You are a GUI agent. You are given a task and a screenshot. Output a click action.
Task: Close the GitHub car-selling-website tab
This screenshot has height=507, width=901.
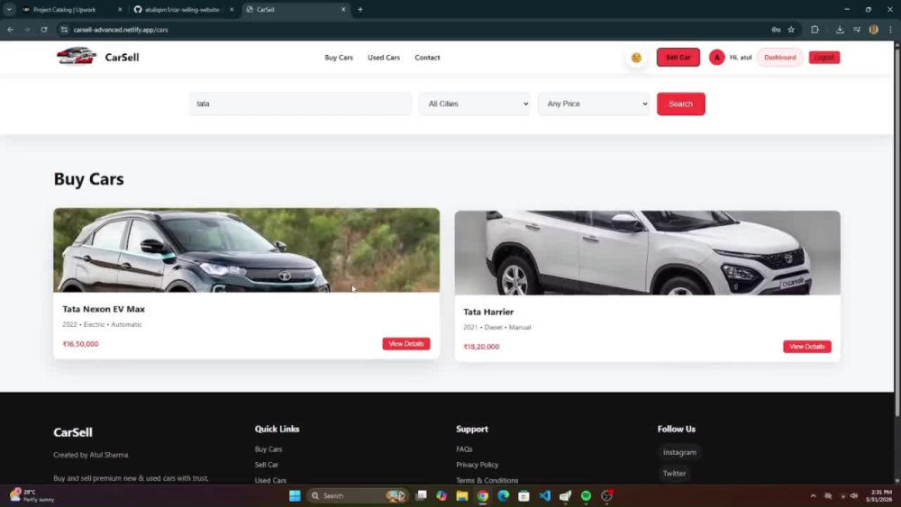click(x=232, y=9)
